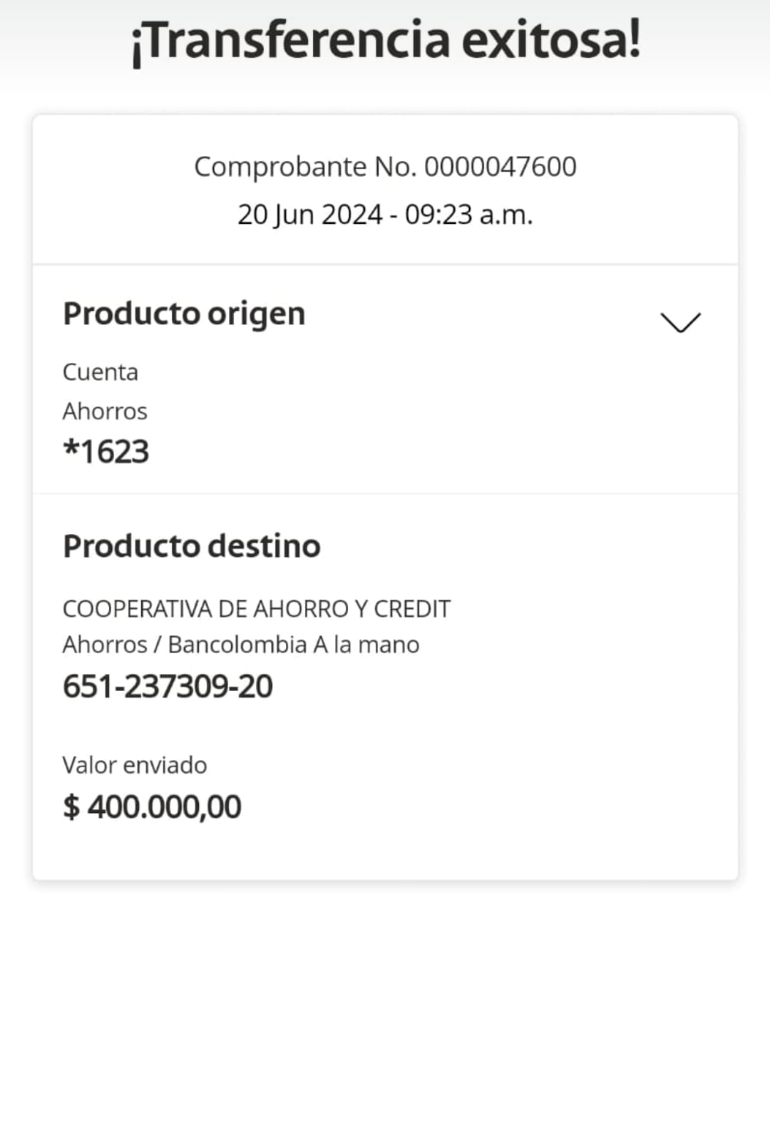Tap the destination account number 651-237309-20
The image size is (770, 1138).
[x=168, y=687]
